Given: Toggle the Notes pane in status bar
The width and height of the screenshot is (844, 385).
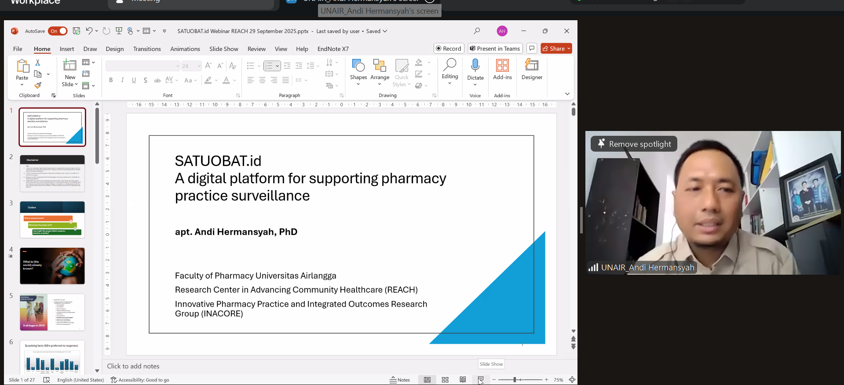Looking at the screenshot, I should point(400,380).
